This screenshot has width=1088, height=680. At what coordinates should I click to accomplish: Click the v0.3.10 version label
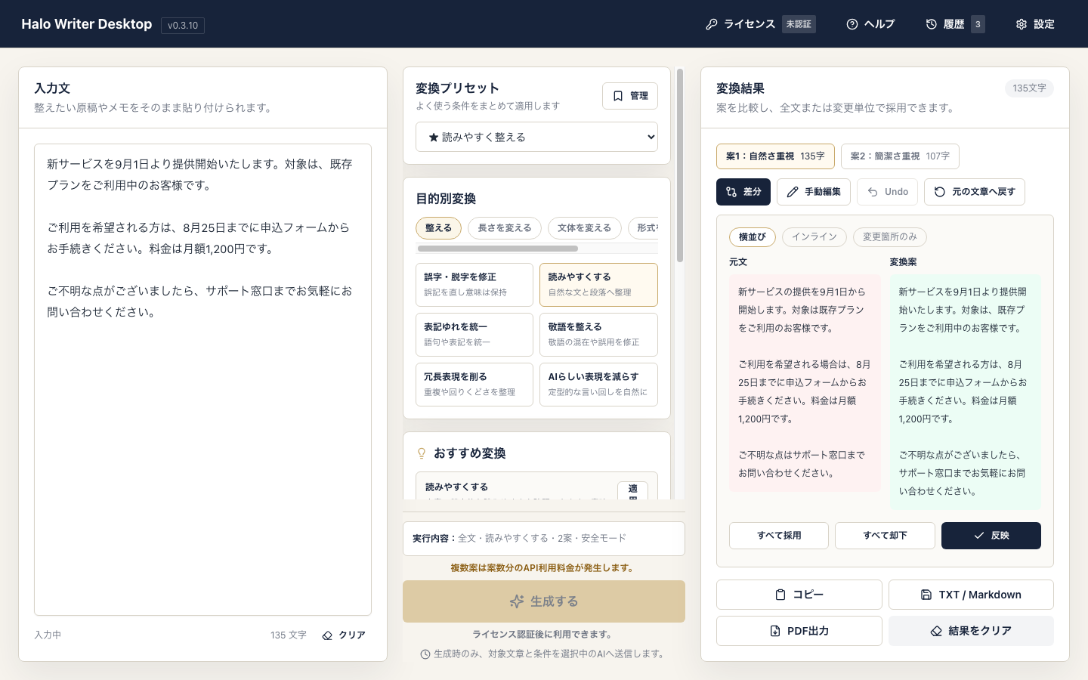pyautogui.click(x=183, y=26)
